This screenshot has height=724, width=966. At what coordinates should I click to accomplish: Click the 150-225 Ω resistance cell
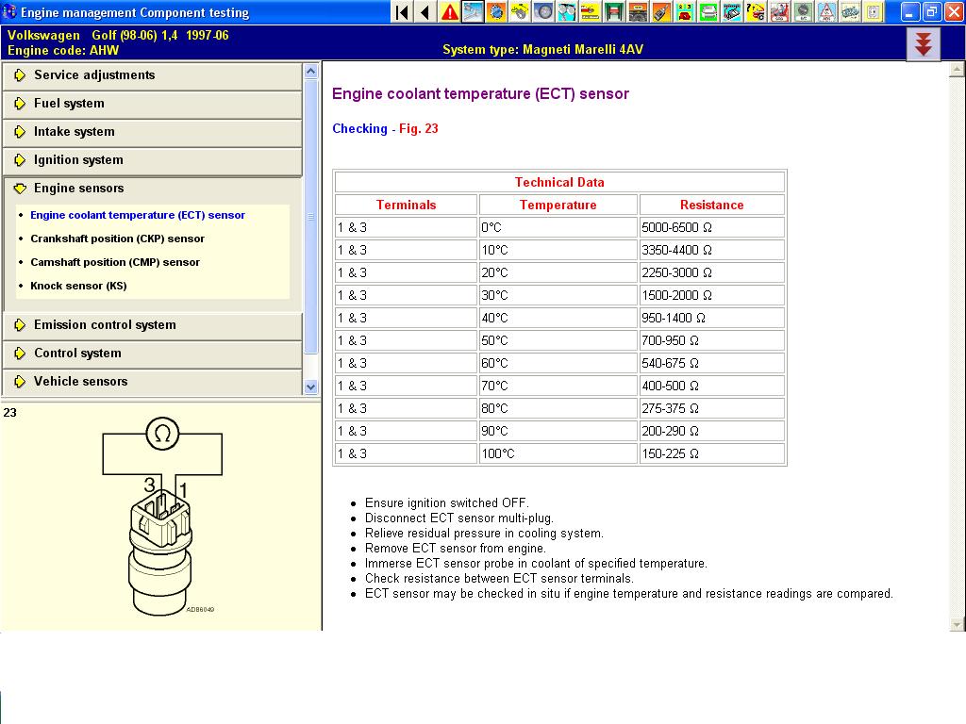[711, 453]
